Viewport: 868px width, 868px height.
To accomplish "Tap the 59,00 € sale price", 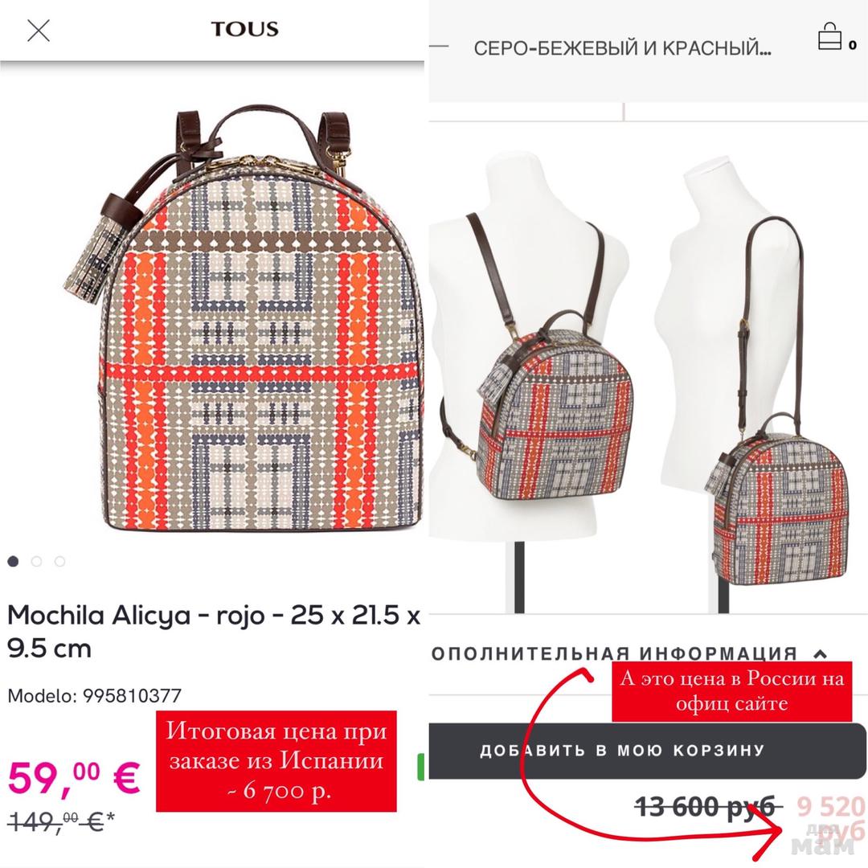I will (74, 778).
